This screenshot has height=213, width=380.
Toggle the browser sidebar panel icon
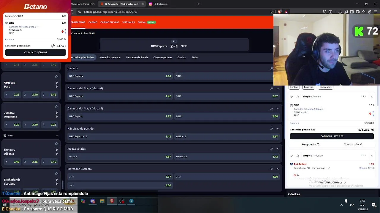pos(352,12)
